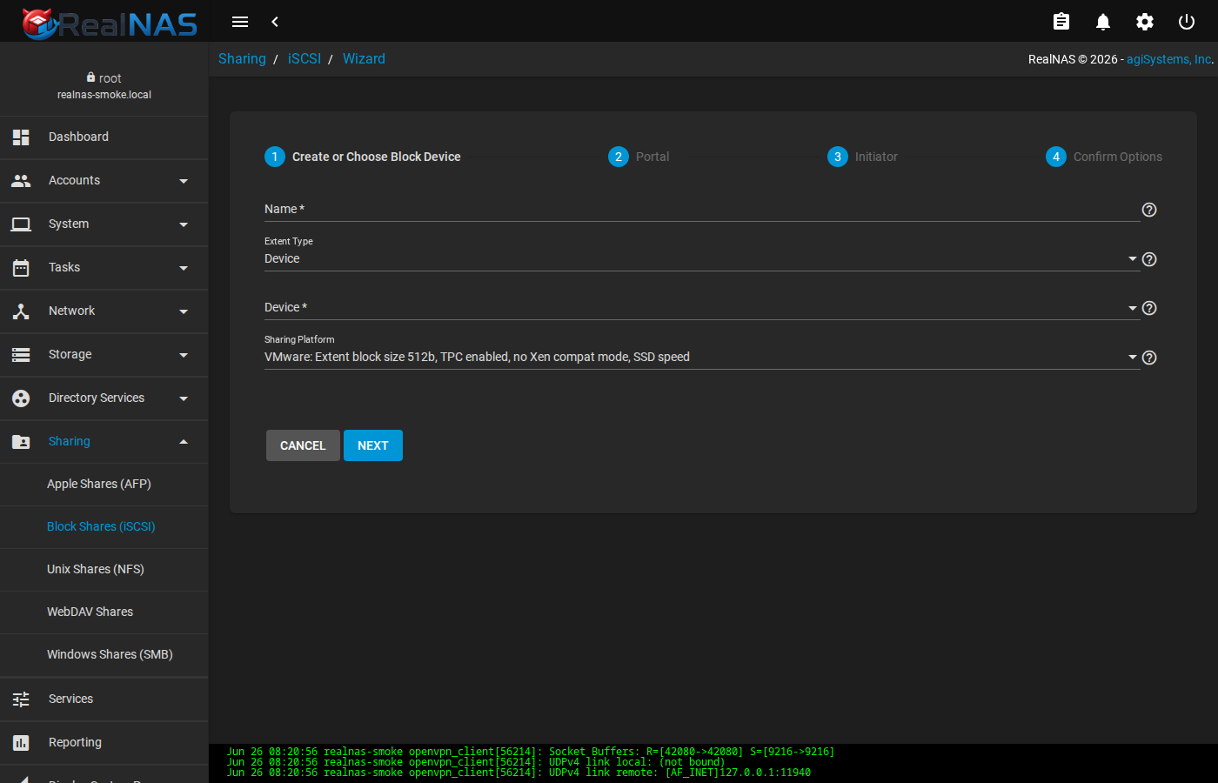Image resolution: width=1218 pixels, height=783 pixels.
Task: Click step 4 Confirm Options circle
Action: tap(1056, 157)
